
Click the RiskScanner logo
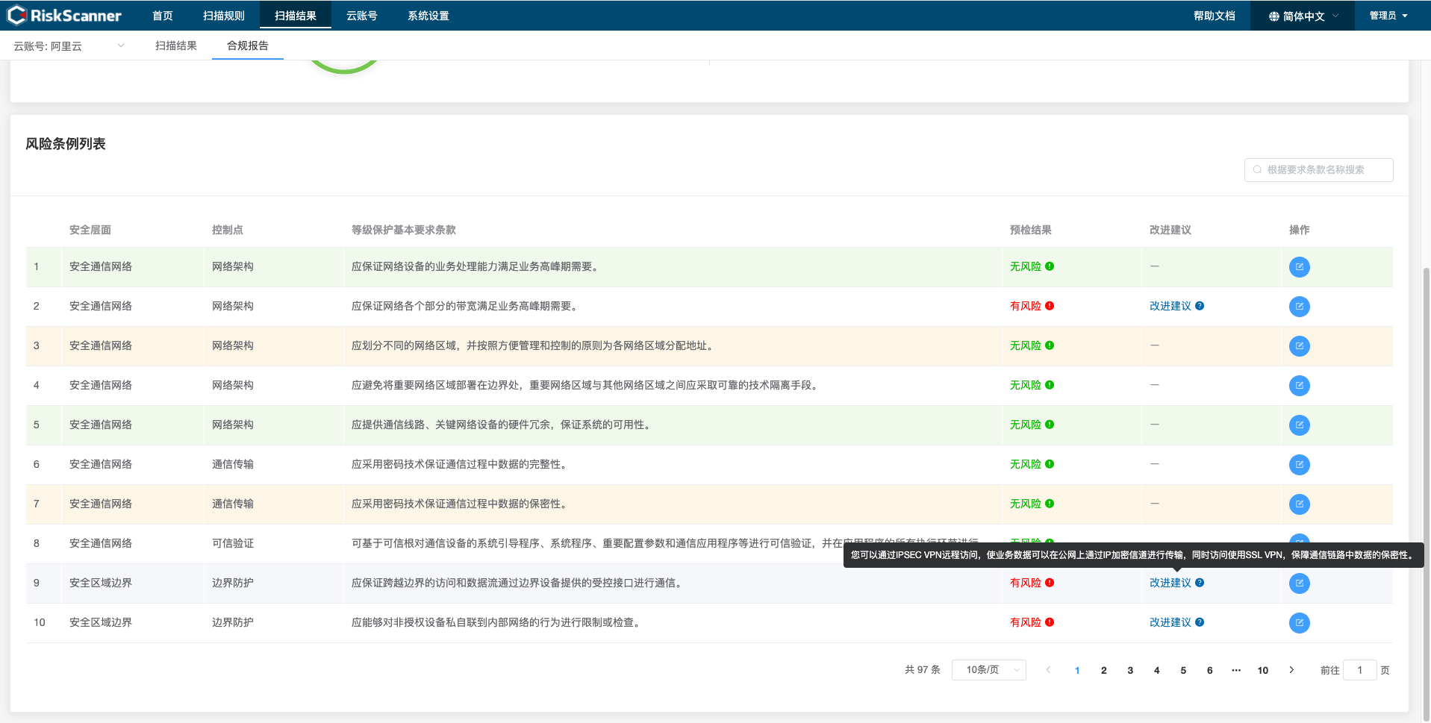[64, 15]
